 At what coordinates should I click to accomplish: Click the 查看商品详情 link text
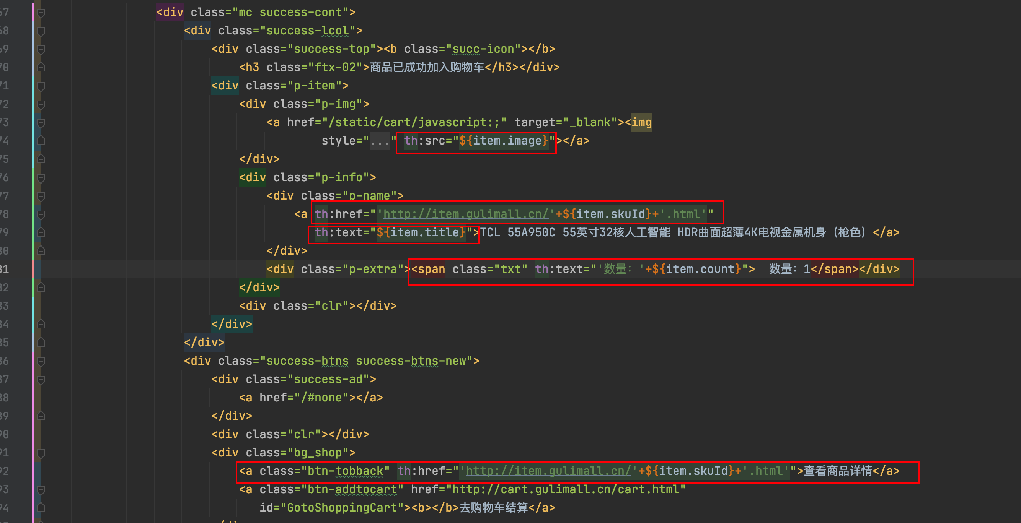tap(838, 471)
